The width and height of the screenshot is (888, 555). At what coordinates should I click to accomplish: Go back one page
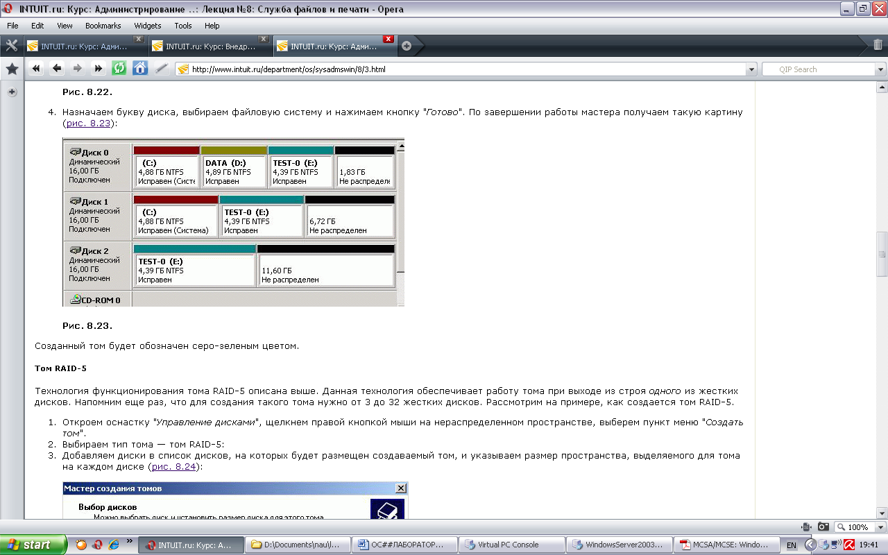tap(57, 68)
